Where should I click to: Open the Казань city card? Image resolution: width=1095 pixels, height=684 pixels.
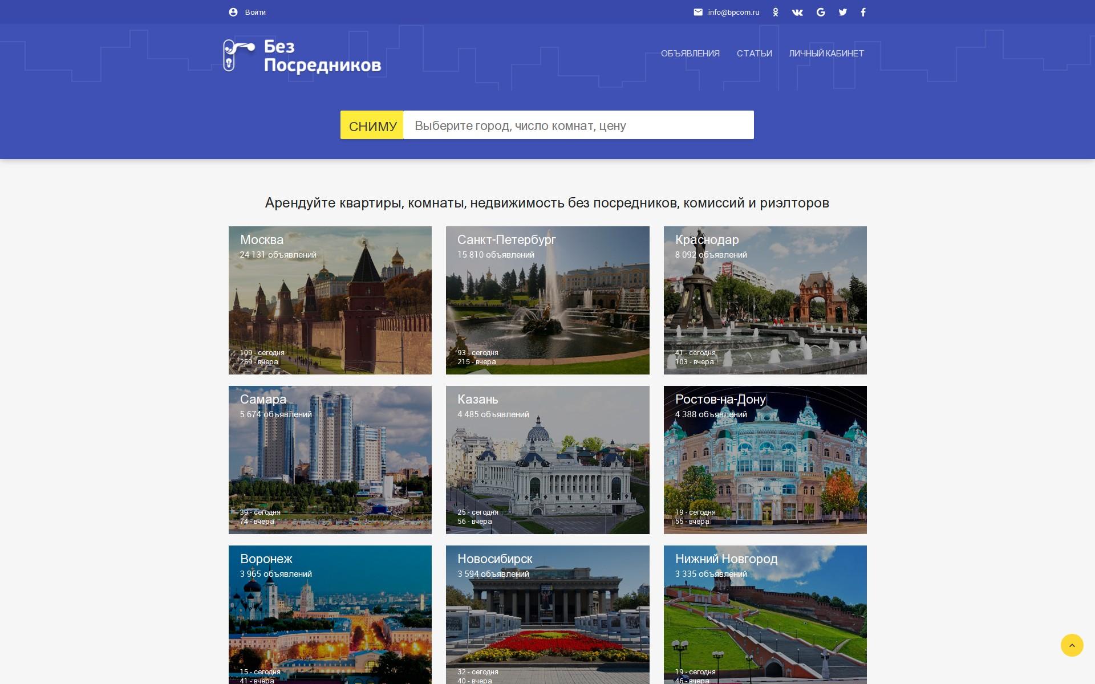coord(547,460)
